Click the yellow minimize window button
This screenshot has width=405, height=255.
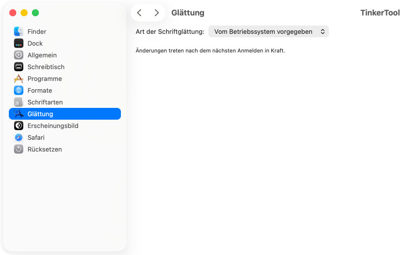pos(24,13)
